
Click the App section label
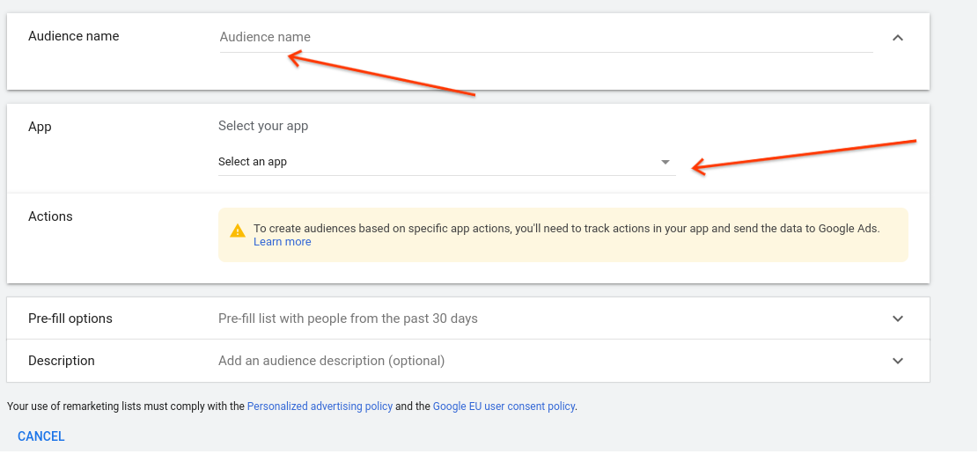tap(40, 127)
